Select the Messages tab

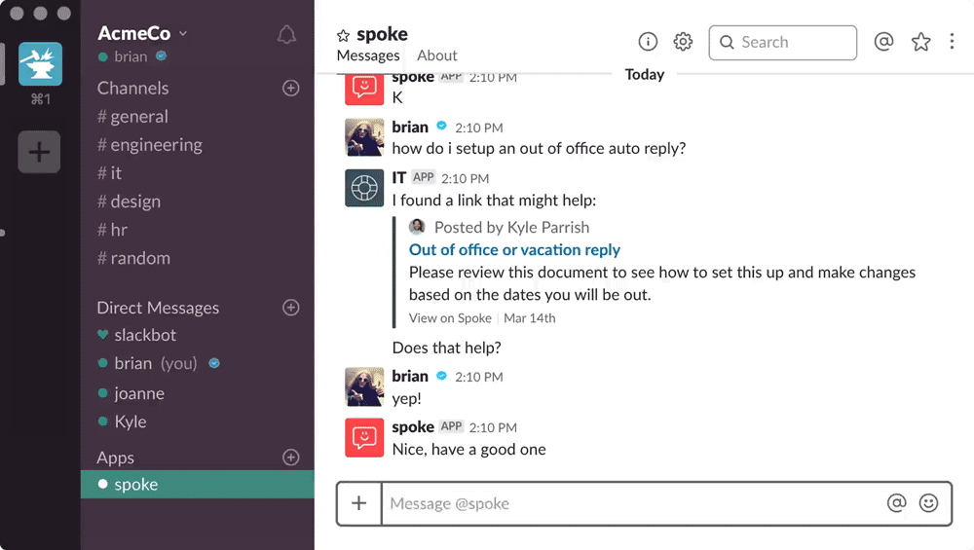click(368, 55)
